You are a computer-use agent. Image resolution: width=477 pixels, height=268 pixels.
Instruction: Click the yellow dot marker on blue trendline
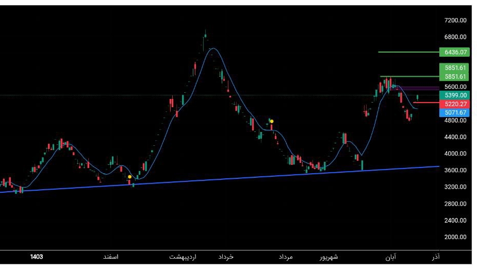tap(129, 177)
